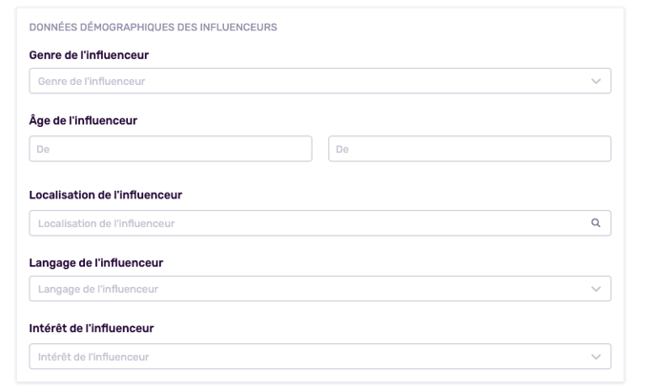Viewport: 656px width, 392px height.
Task: Select the grey 'Intérêt de l'influenceur' placeholder text
Action: (93, 357)
